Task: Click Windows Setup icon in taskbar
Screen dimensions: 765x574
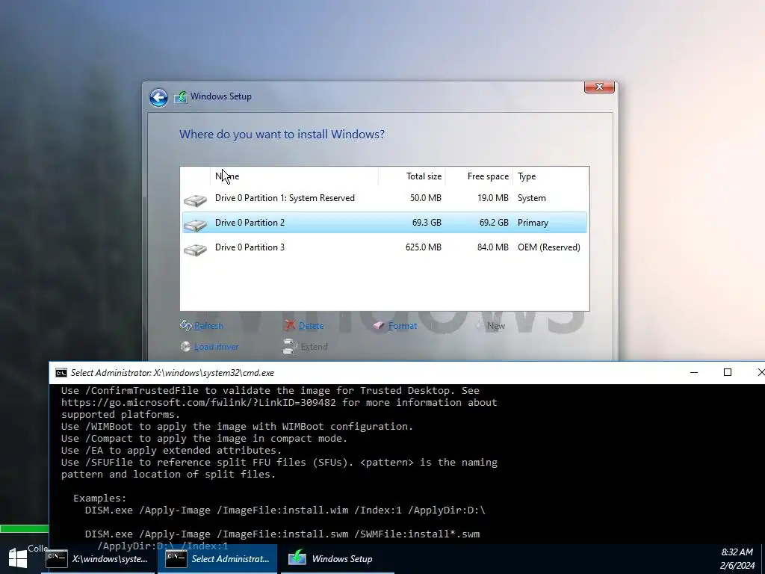Action: (x=297, y=558)
